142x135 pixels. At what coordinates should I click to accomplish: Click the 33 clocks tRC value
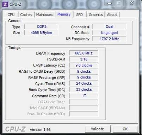pyautogui.click(x=84, y=90)
